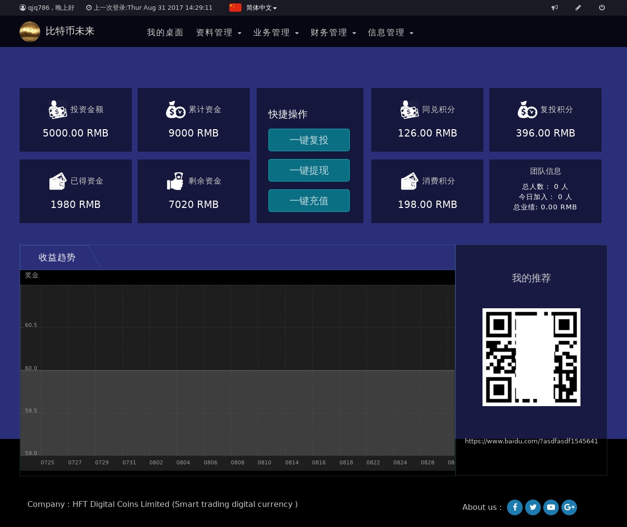This screenshot has height=527, width=627.
Task: Click the 奖金 chart legend label
Action: pyautogui.click(x=32, y=275)
